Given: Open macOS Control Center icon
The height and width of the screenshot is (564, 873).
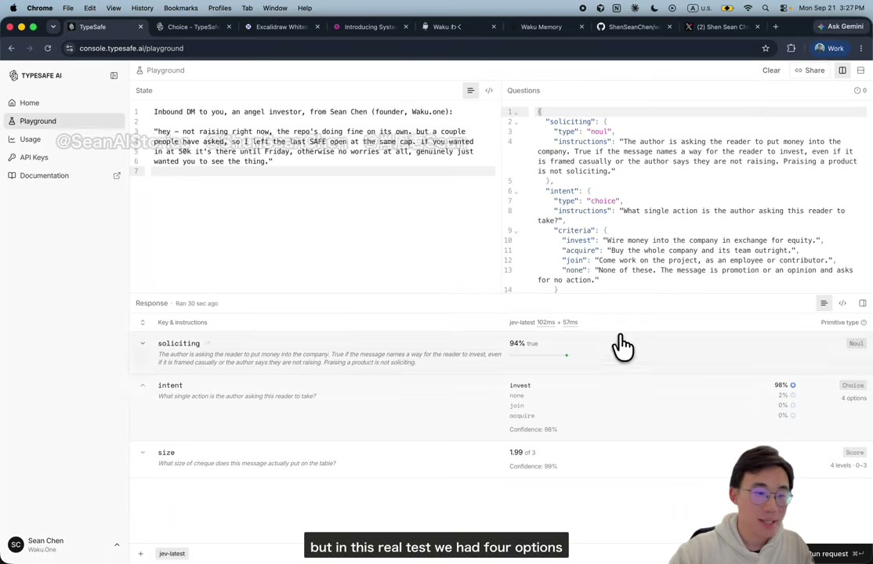Looking at the screenshot, I should click(784, 9).
